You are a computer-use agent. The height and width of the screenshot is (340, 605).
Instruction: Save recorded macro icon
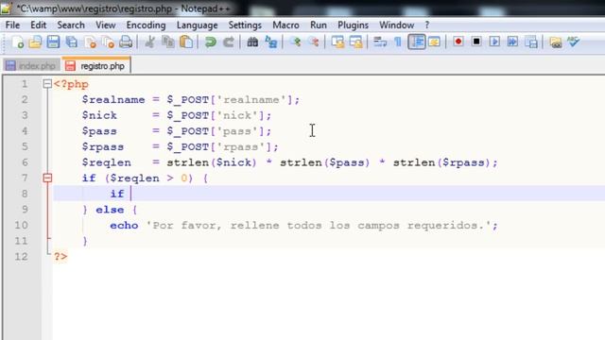[x=531, y=42]
